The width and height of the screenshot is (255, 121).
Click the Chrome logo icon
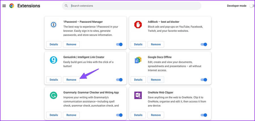pos(12,6)
